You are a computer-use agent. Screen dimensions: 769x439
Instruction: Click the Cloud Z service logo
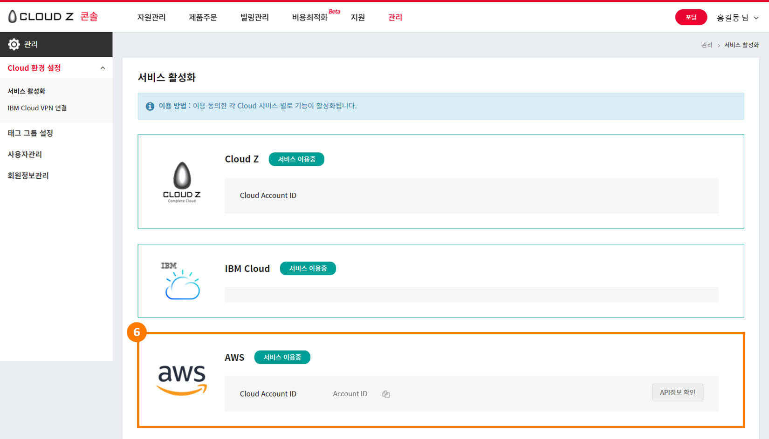182,182
